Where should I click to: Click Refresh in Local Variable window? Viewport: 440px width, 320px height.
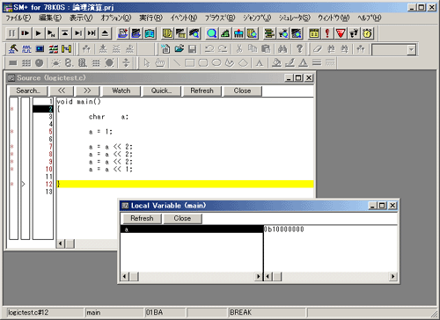[x=142, y=219]
